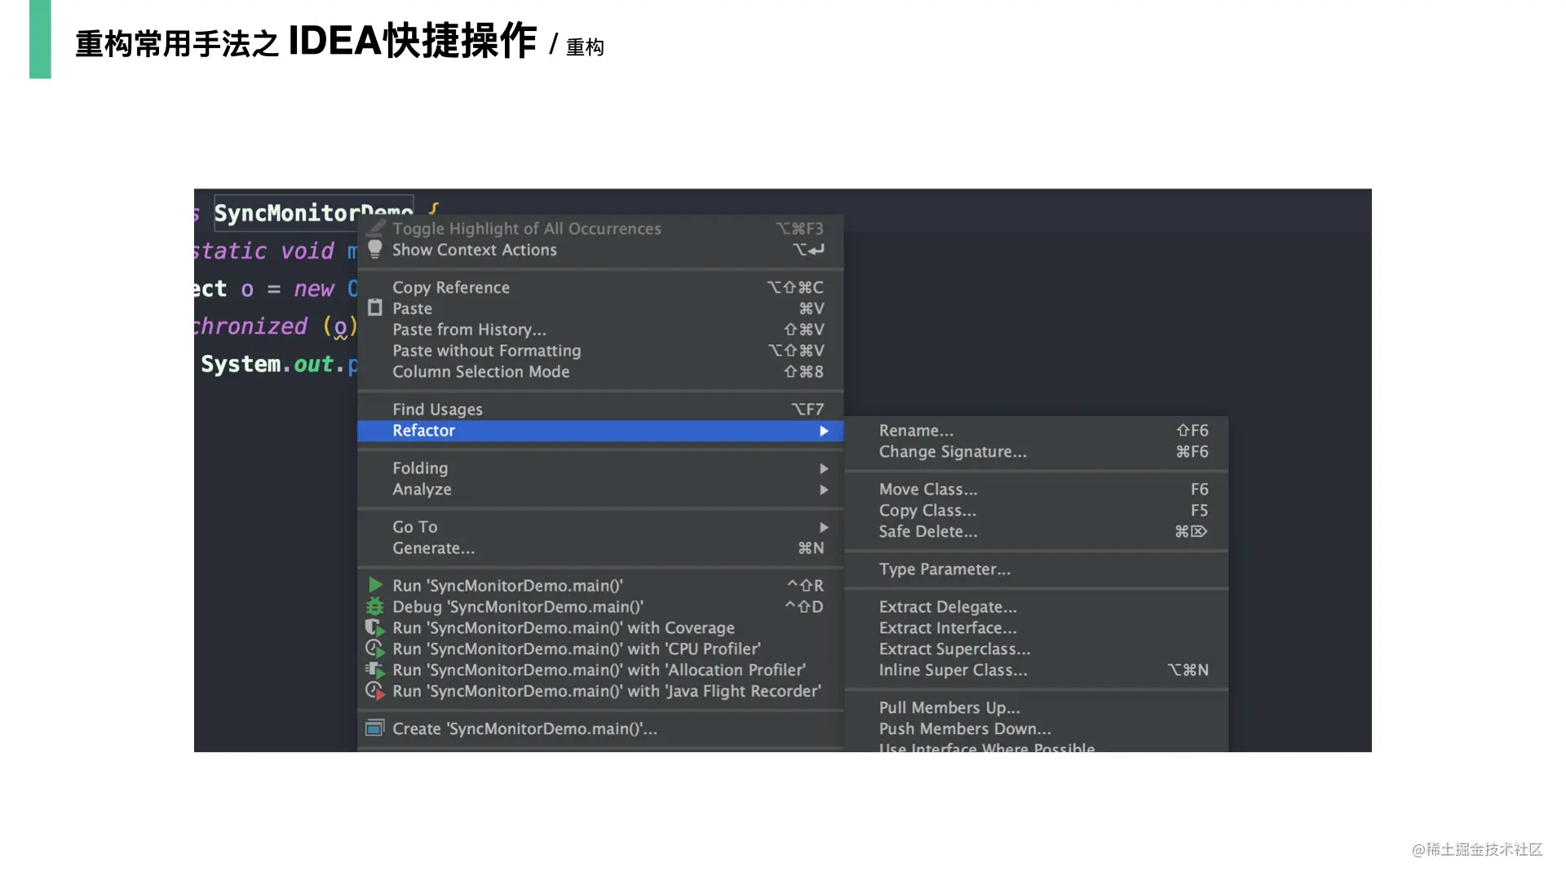This screenshot has height=881, width=1566.
Task: Select Move Class...
Action: pyautogui.click(x=1036, y=489)
